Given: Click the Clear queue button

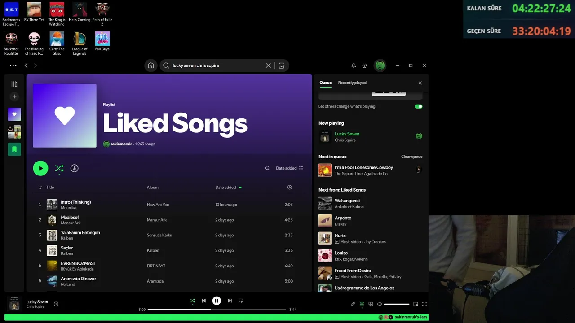Looking at the screenshot, I should (x=412, y=157).
